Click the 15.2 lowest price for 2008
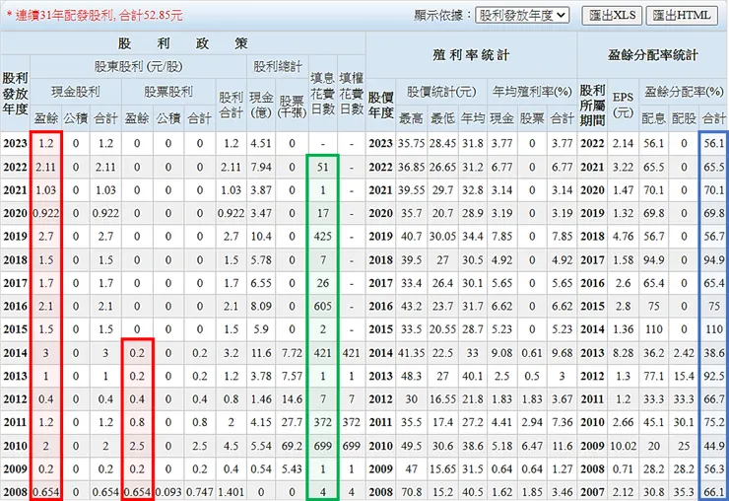 (442, 492)
